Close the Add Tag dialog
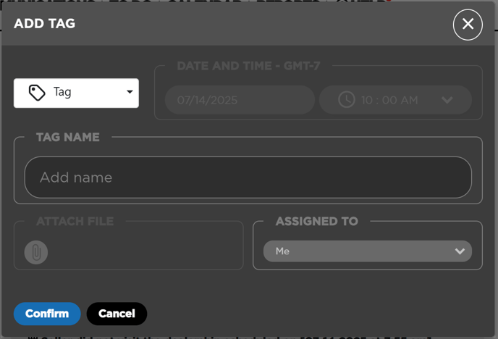Viewport: 498px width, 339px height. coord(468,25)
